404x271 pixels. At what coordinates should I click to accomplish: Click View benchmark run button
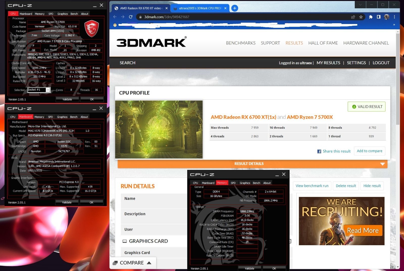tap(312, 186)
